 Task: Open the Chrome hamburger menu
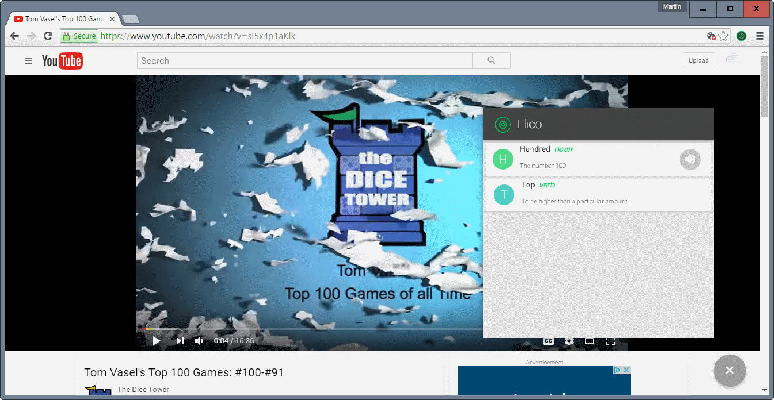pos(760,36)
